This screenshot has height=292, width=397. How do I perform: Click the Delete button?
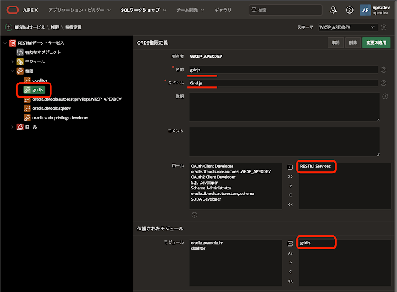pyautogui.click(x=353, y=43)
